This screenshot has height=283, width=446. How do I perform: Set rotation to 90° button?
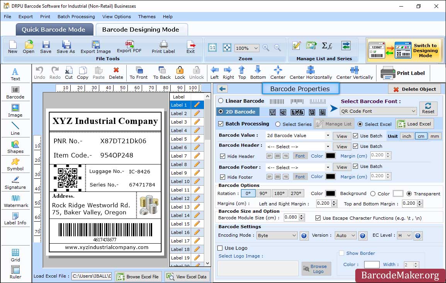263,193
